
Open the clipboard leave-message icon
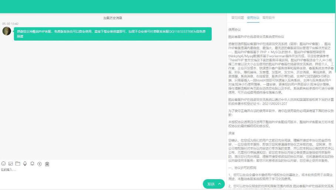pos(47,164)
